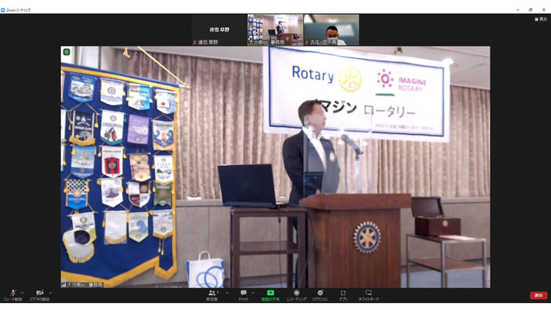This screenshot has height=310, width=551.
Task: Click the green encryption shield icon
Action: [67, 52]
